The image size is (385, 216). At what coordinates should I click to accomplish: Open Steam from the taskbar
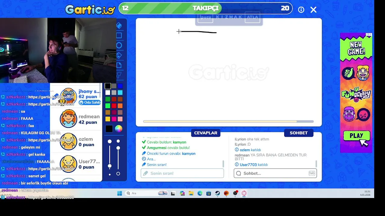[217, 193]
